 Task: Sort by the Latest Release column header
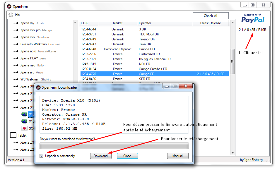(x=211, y=23)
